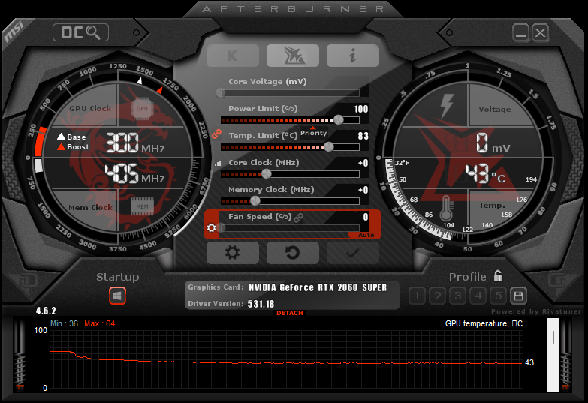Click the 43 °C temperature readout
Image resolution: width=588 pixels, height=403 pixels.
(485, 174)
